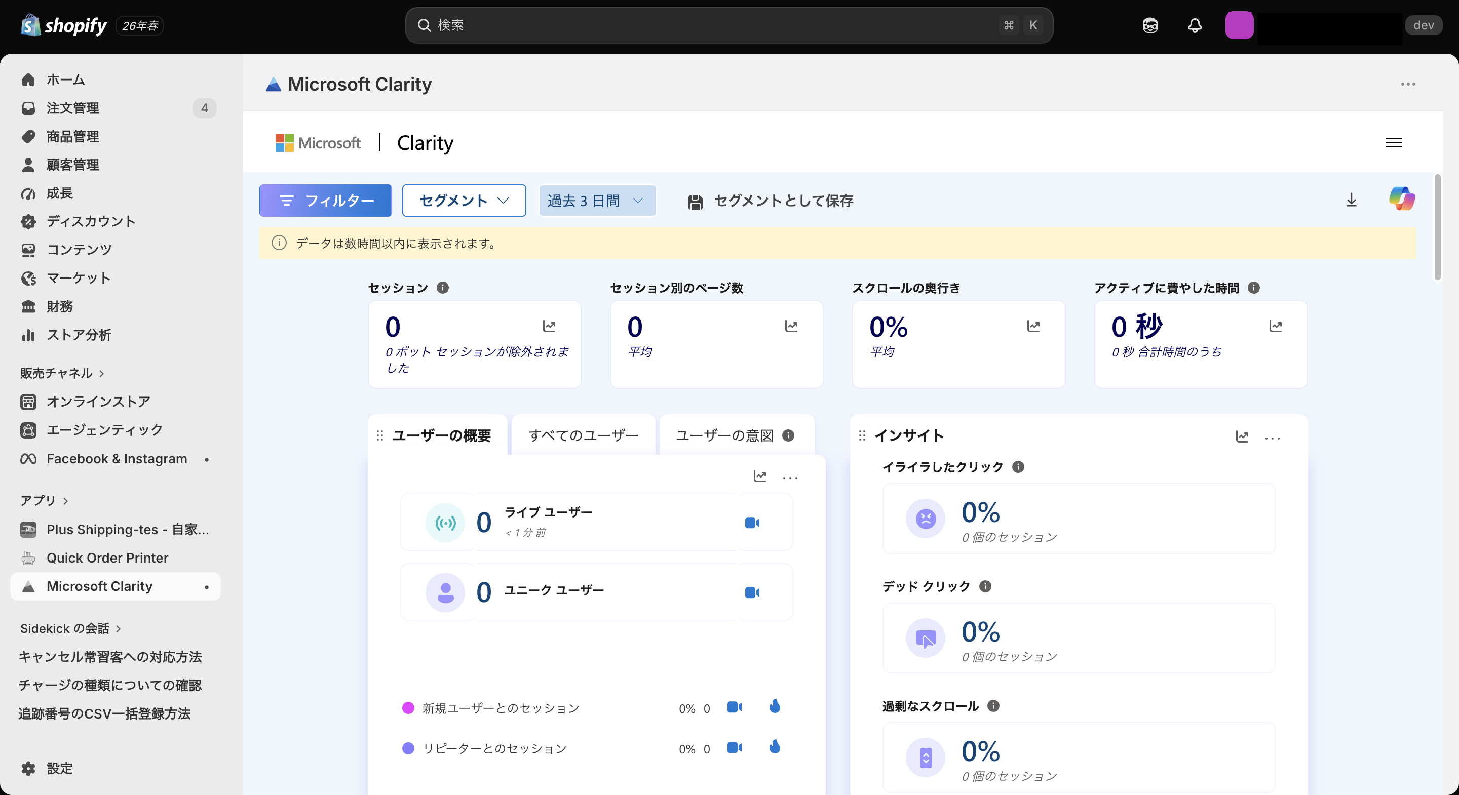Expand the アプリ section
The image size is (1459, 795).
click(44, 501)
